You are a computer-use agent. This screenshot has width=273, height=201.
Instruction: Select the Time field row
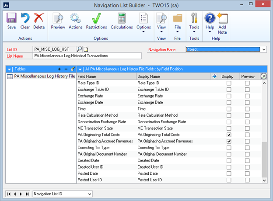click(169, 109)
